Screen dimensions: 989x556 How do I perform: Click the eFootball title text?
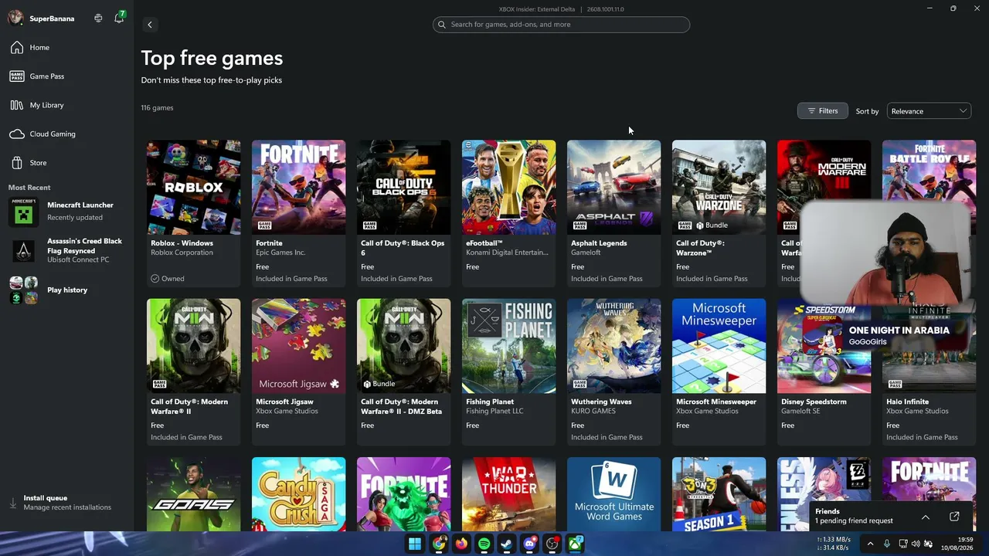pyautogui.click(x=484, y=243)
